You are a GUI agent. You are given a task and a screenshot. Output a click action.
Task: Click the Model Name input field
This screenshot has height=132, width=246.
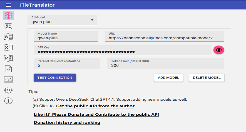click(66, 38)
